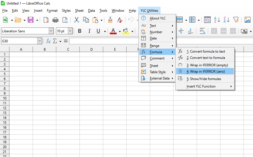The height and width of the screenshot is (157, 253).
Task: Select the Clone Formatting paintbrush icon
Action: tap(110, 20)
